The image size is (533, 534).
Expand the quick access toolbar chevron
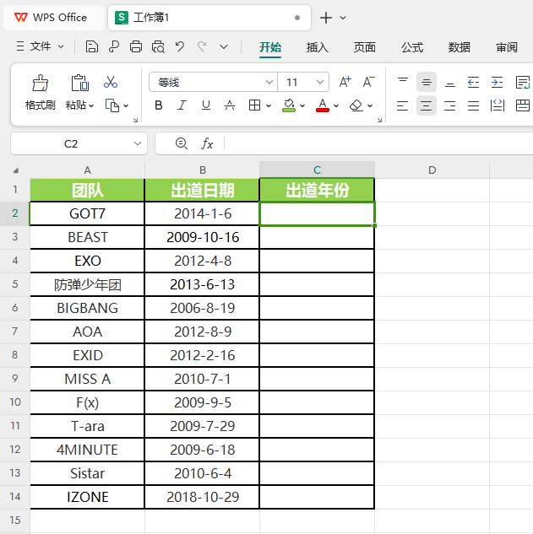tap(224, 46)
